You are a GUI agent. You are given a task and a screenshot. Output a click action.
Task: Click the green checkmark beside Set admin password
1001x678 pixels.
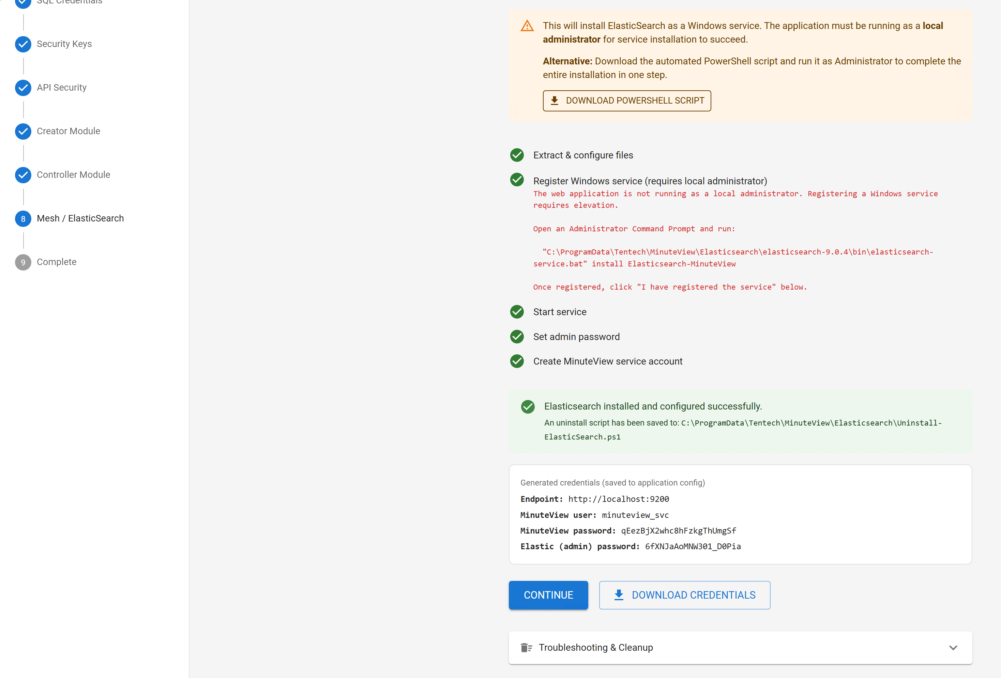(517, 337)
